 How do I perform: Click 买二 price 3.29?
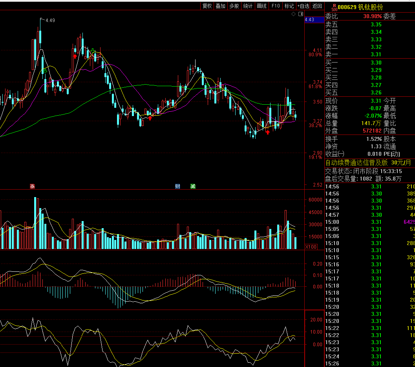pos(376,70)
